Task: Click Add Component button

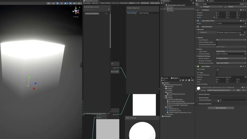Action: pos(221,108)
